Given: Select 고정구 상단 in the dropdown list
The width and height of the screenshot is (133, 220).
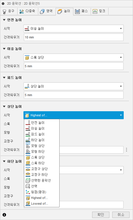Looking at the screenshot, I should (x=42, y=169).
